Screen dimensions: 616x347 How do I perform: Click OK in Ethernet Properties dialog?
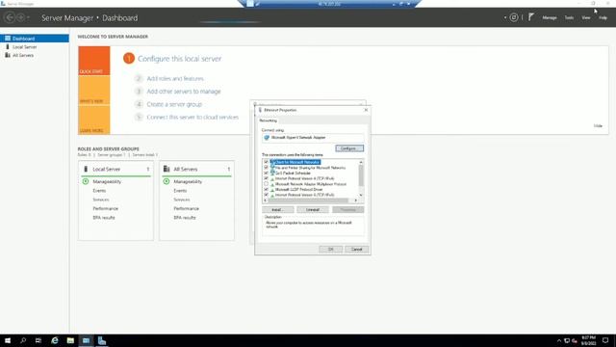[x=330, y=250]
